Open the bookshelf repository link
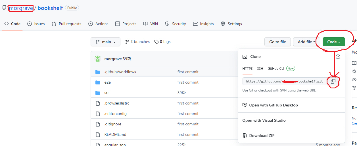The height and width of the screenshot is (146, 357). 50,8
